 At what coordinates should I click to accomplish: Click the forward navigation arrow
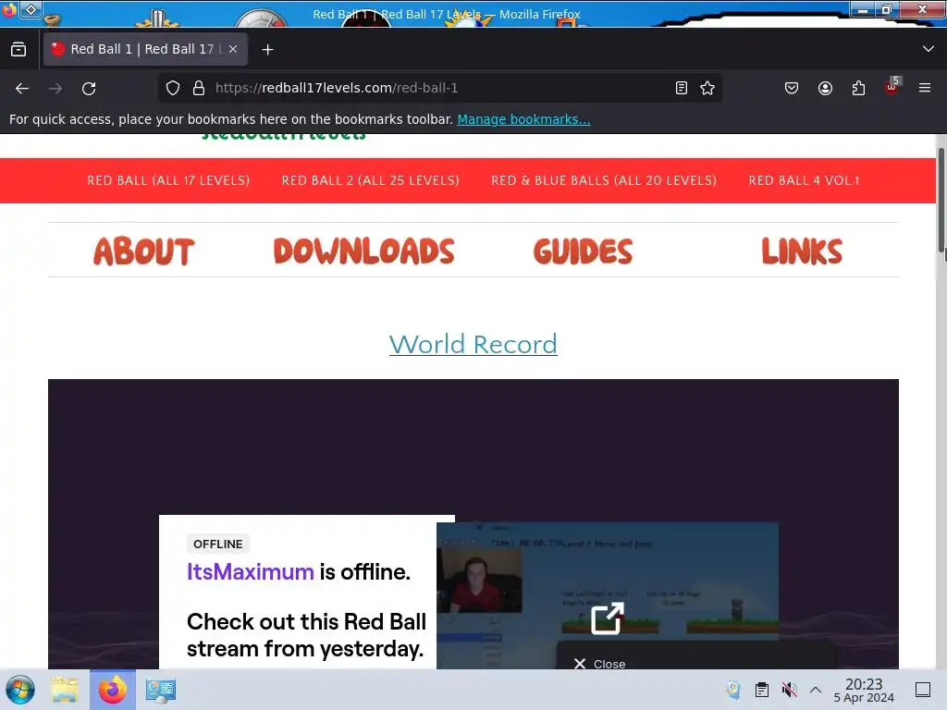click(55, 88)
